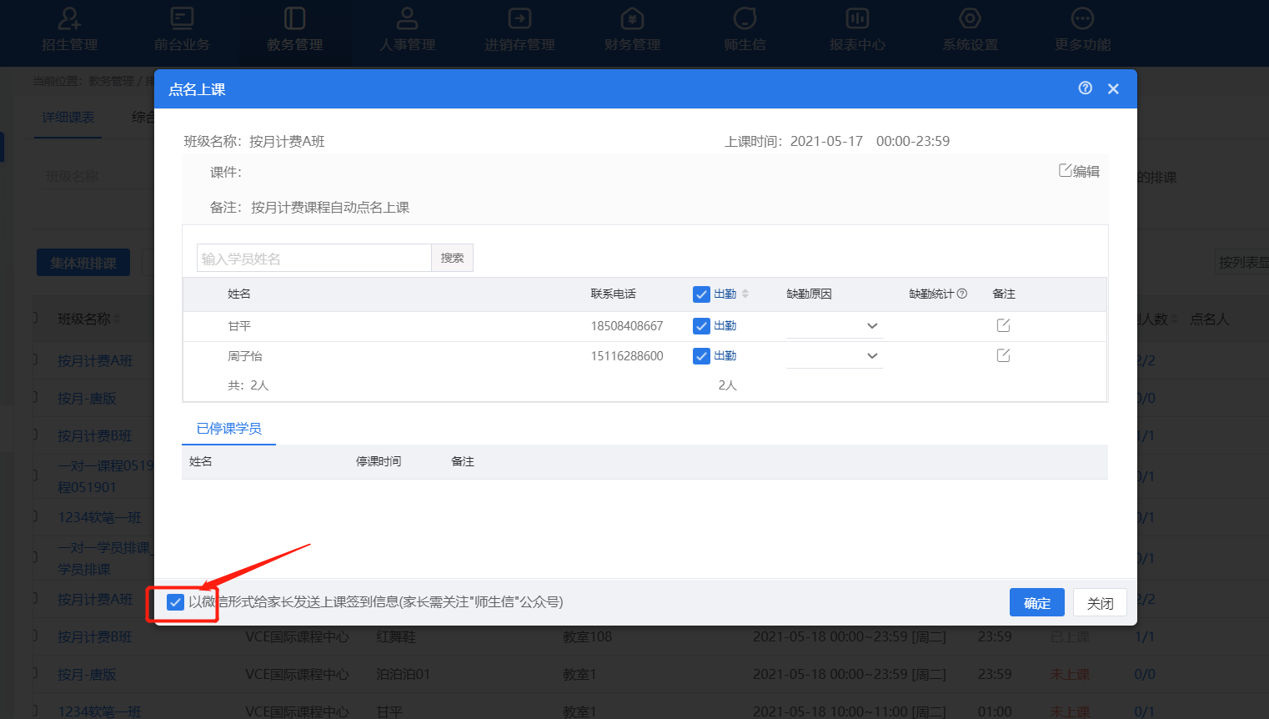The height and width of the screenshot is (719, 1269).
Task: Open 更多功能 in top navigation
Action: pyautogui.click(x=1082, y=30)
